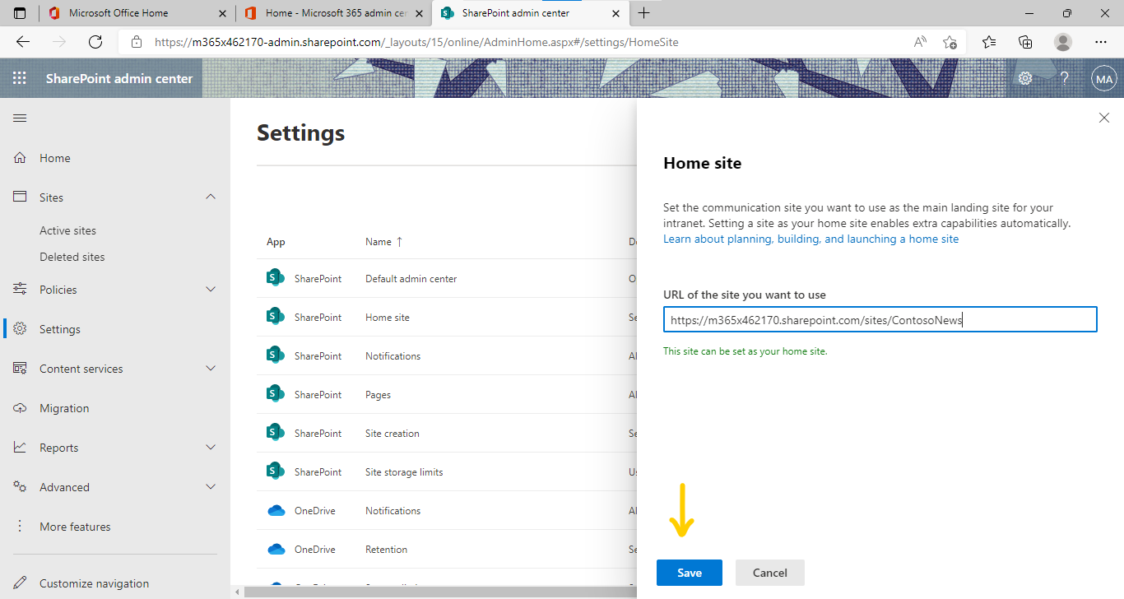The width and height of the screenshot is (1124, 599).
Task: Expand the Reports section chevron
Action: pos(211,448)
